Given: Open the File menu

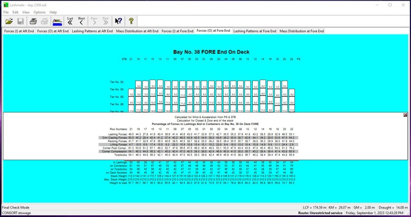Looking at the screenshot, I should coord(6,12).
